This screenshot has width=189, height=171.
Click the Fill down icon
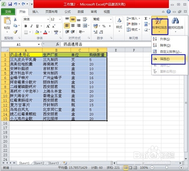pyautogui.click(x=146, y=24)
